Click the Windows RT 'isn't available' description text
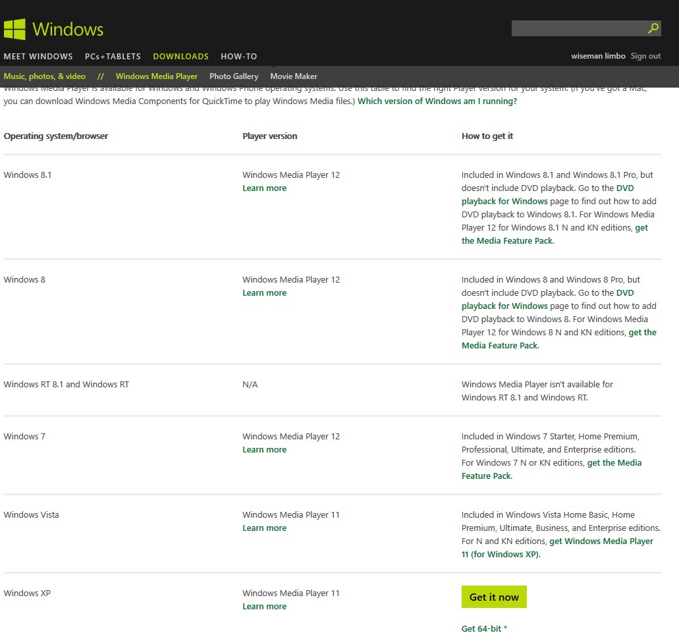 tap(537, 391)
